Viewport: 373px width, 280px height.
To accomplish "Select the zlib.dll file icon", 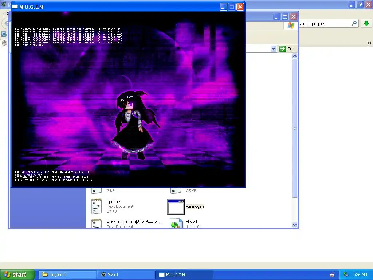I will (176, 223).
